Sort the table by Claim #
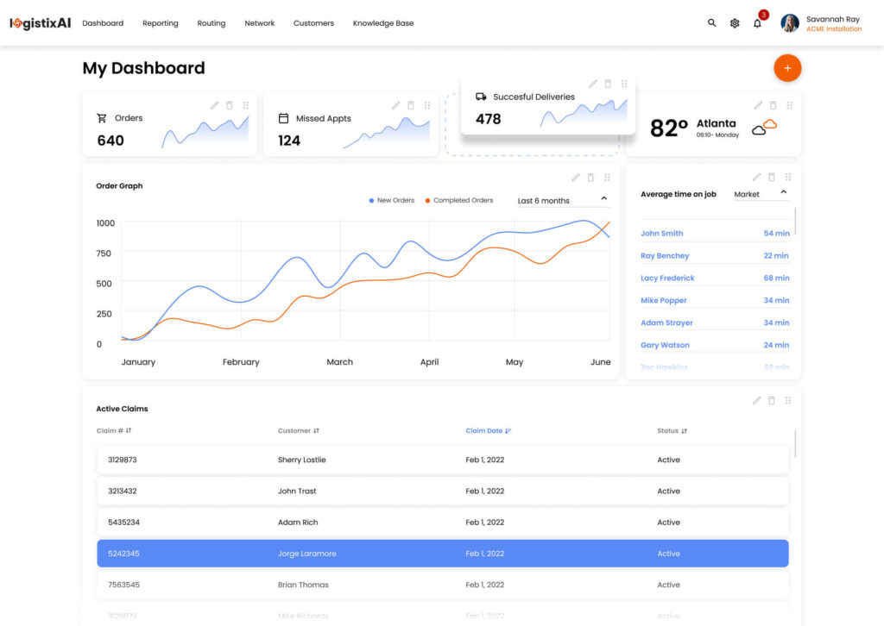The height and width of the screenshot is (626, 884). [114, 430]
